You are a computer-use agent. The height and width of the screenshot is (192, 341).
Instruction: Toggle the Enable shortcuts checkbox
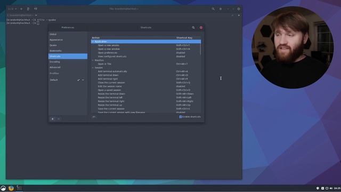(181, 117)
